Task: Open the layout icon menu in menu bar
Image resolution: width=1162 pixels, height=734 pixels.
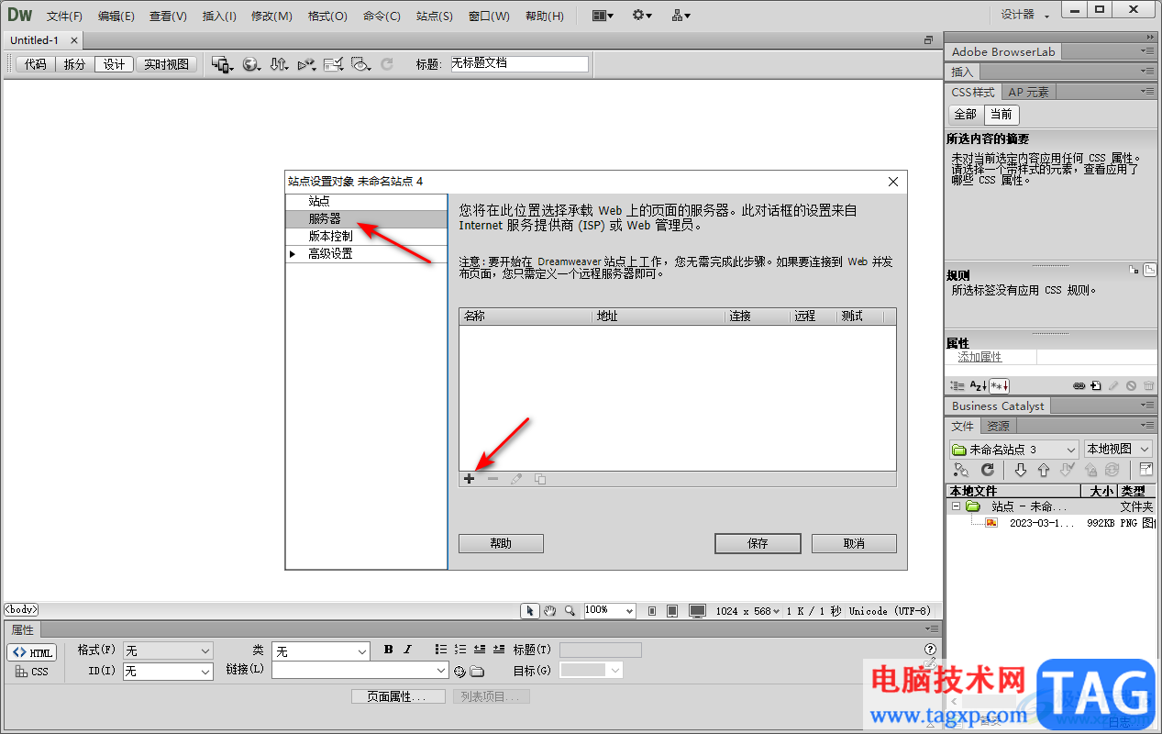Action: coord(603,16)
